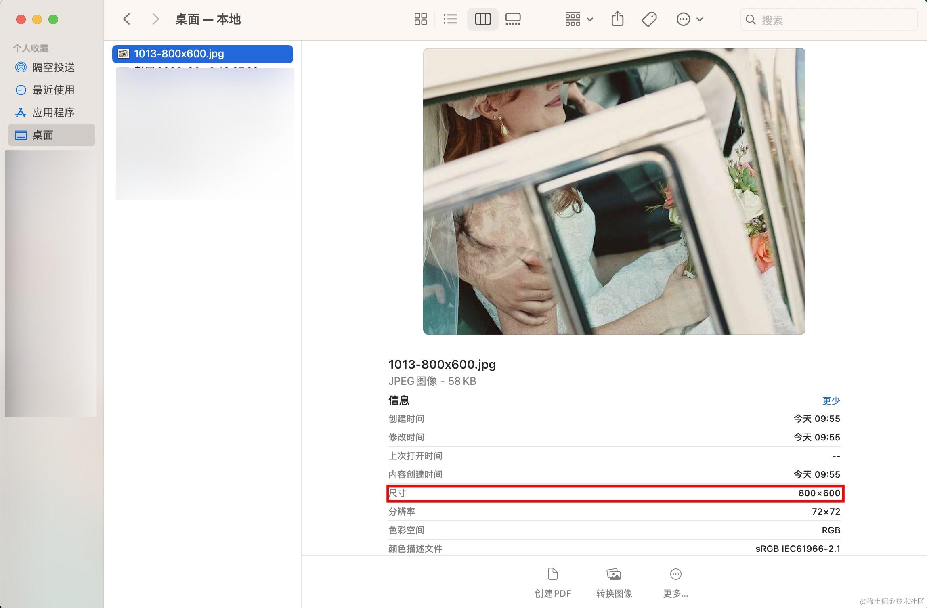927x608 pixels.
Task: Click the tag icon to edit tags
Action: click(649, 19)
